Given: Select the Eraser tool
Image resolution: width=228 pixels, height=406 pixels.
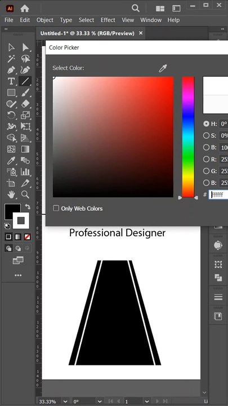Looking at the screenshot, I should tap(25, 104).
